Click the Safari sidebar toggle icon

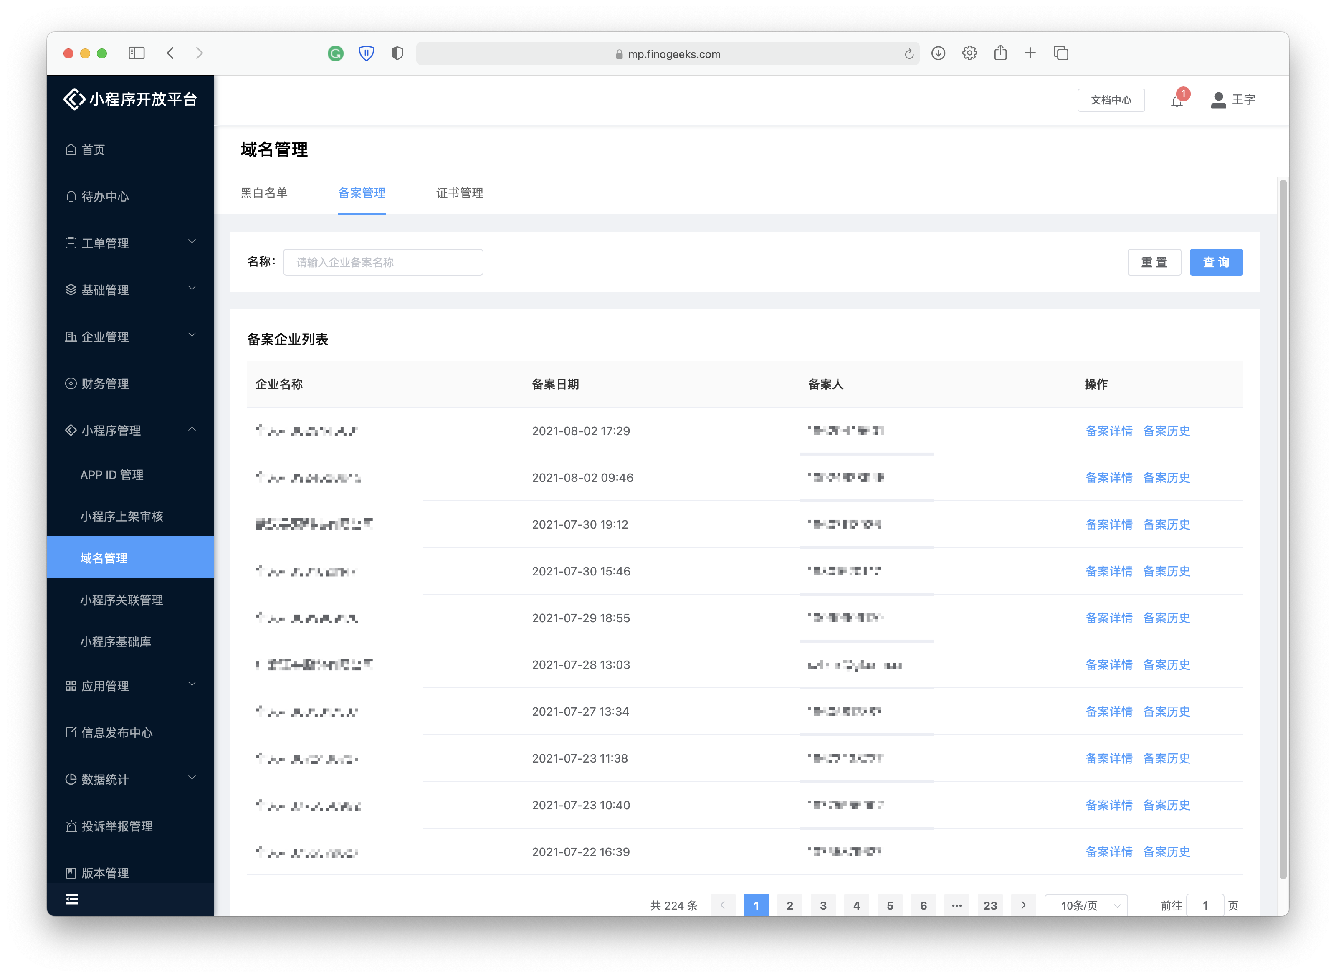click(x=136, y=53)
